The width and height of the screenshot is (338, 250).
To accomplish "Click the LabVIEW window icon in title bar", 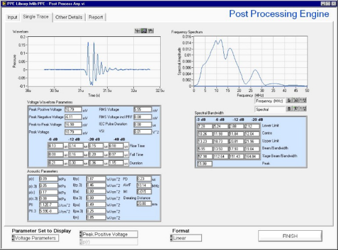I will [4, 3].
